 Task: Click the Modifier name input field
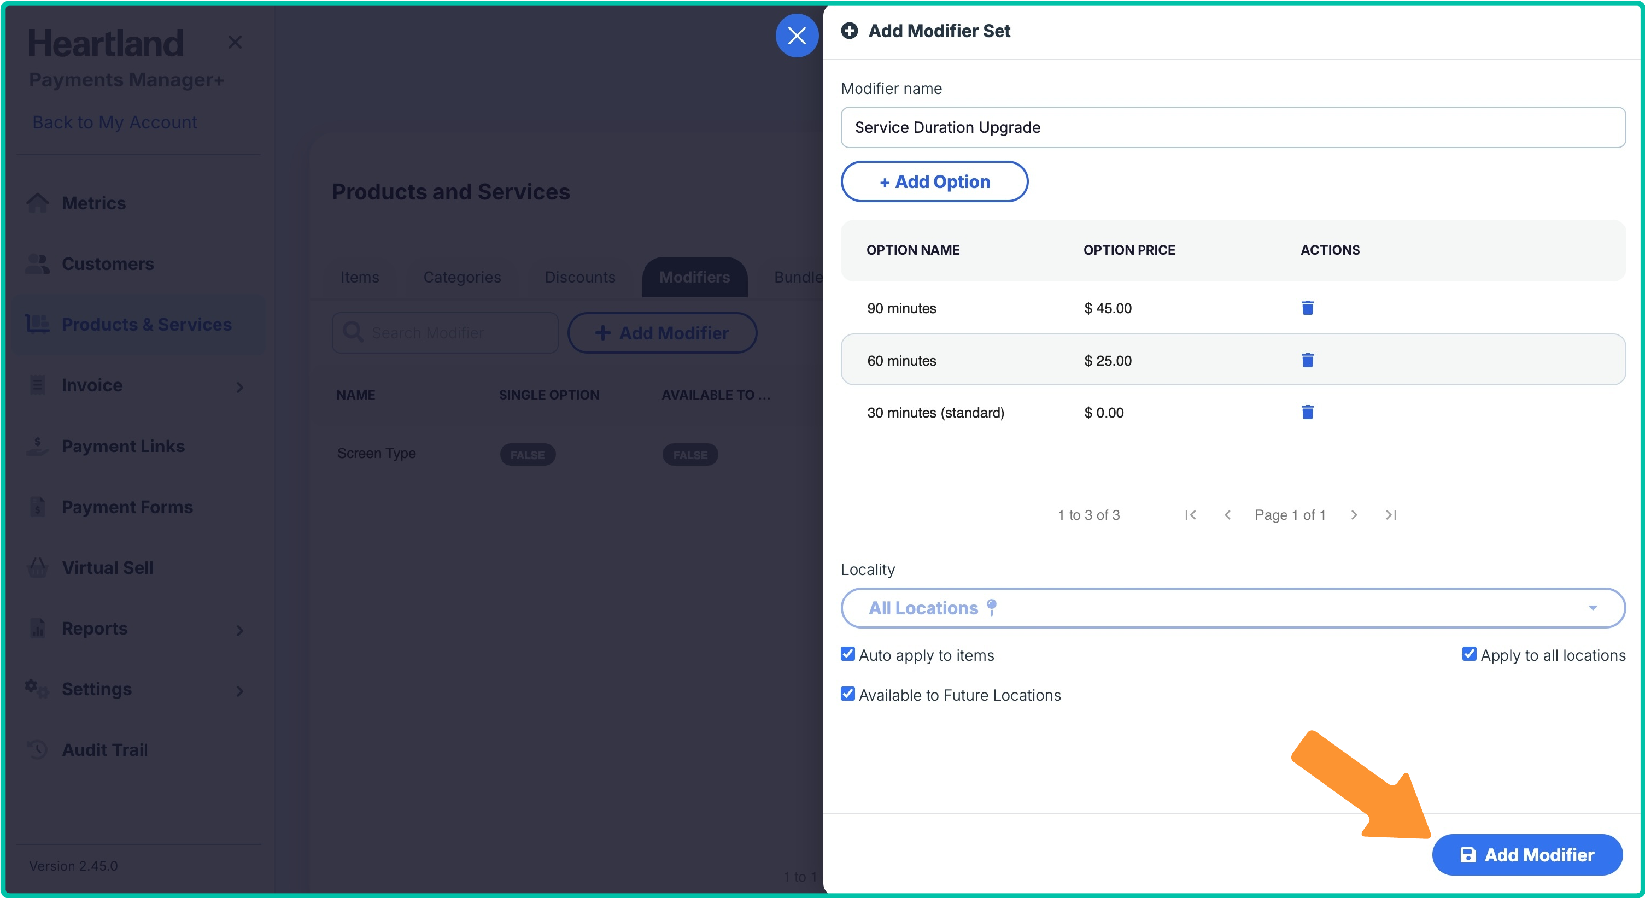coord(1233,128)
